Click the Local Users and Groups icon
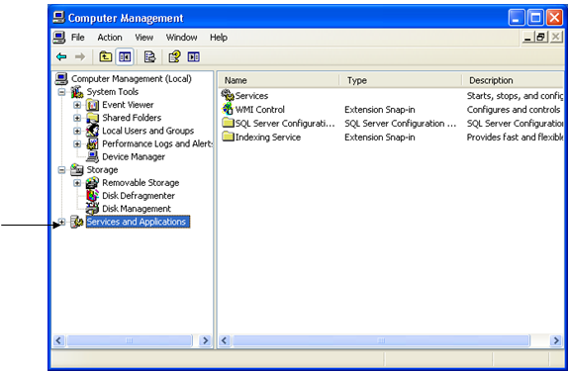The image size is (570, 373). [92, 131]
